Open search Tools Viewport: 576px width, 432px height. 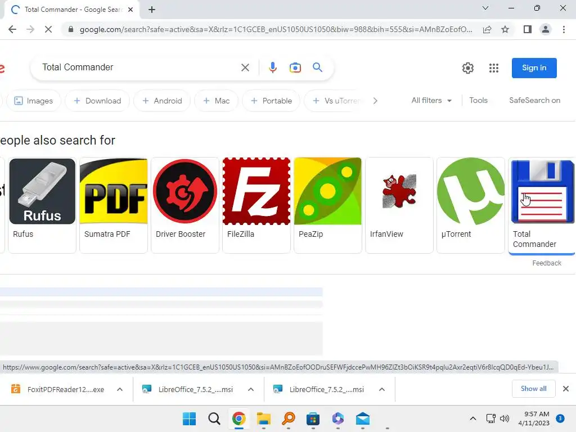478,100
